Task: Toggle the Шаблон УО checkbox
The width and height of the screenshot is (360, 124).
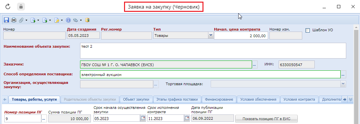Action: click(308, 30)
